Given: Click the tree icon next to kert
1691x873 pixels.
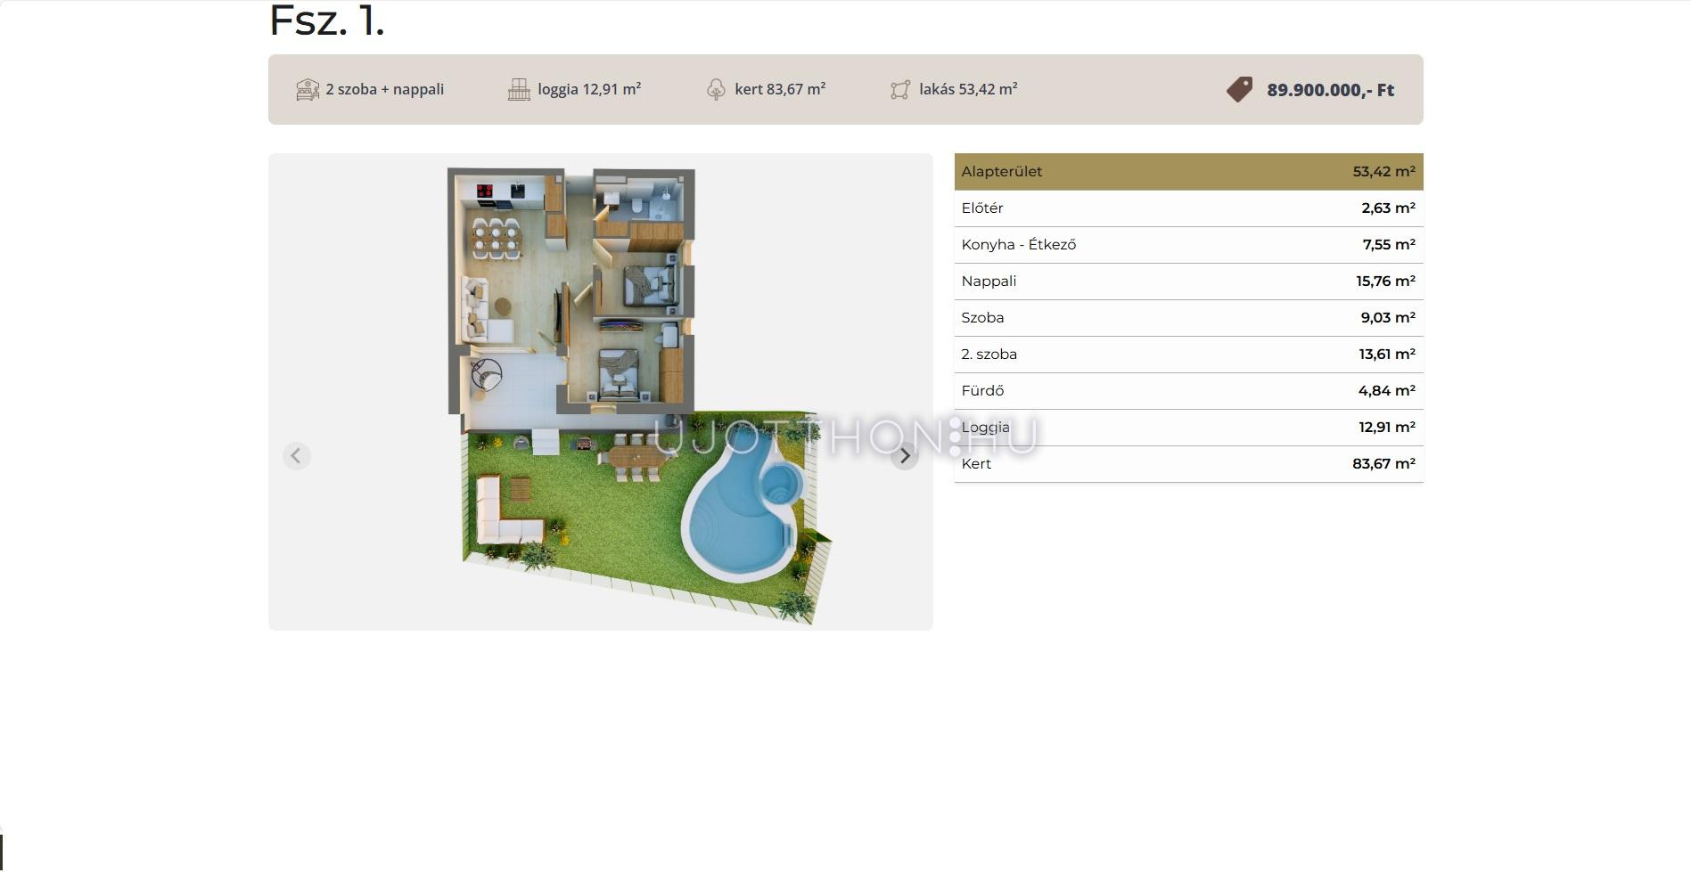Looking at the screenshot, I should click(716, 90).
